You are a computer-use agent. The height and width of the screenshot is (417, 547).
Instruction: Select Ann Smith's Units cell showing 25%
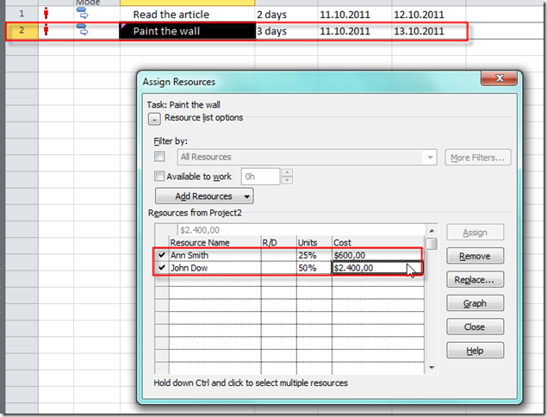click(314, 255)
